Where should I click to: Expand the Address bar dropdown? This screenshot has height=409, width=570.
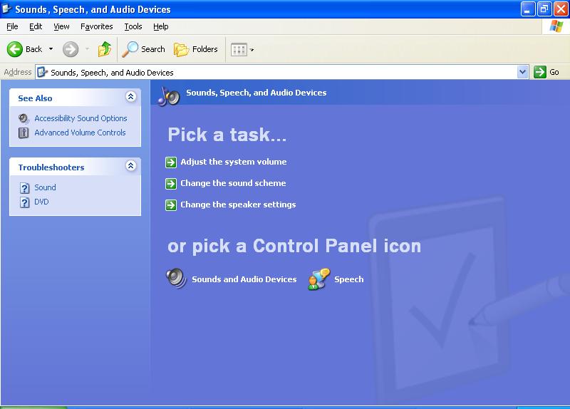click(522, 72)
